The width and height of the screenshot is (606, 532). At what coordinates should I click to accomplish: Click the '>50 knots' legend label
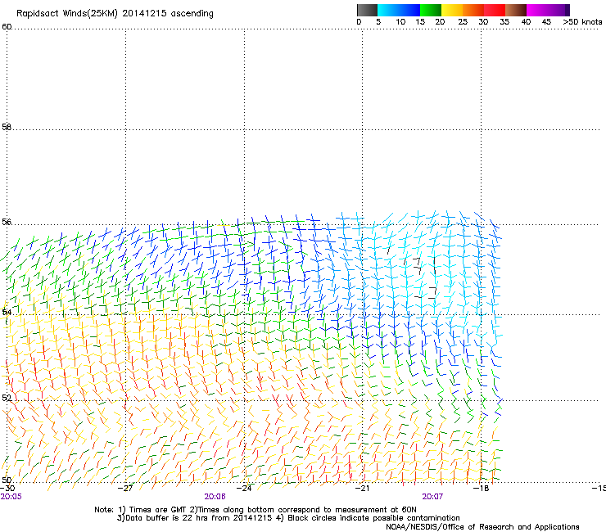coord(582,22)
